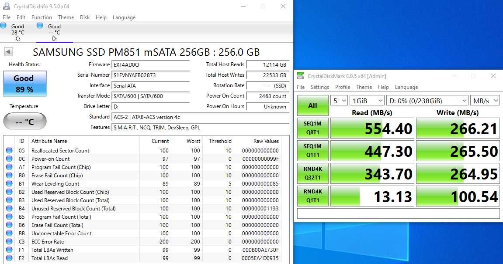Open CrystalDiskInfo Theme menu
The image size is (503, 264).
(x=66, y=17)
